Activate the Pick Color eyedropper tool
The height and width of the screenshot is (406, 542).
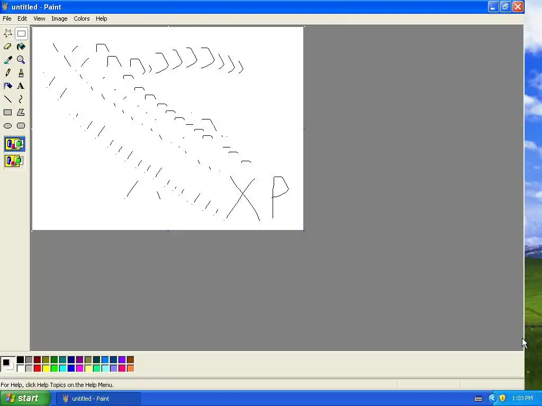7,60
